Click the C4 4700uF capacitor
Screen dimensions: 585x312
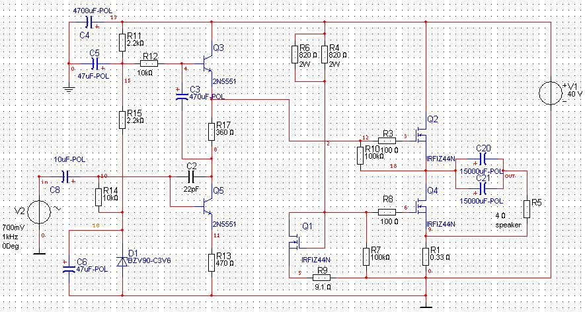89,22
